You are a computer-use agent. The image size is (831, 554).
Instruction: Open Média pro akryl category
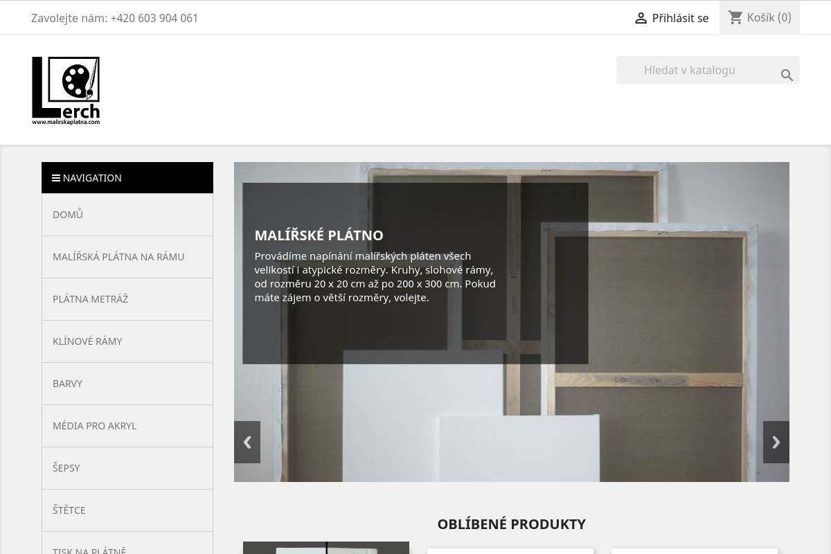[95, 426]
